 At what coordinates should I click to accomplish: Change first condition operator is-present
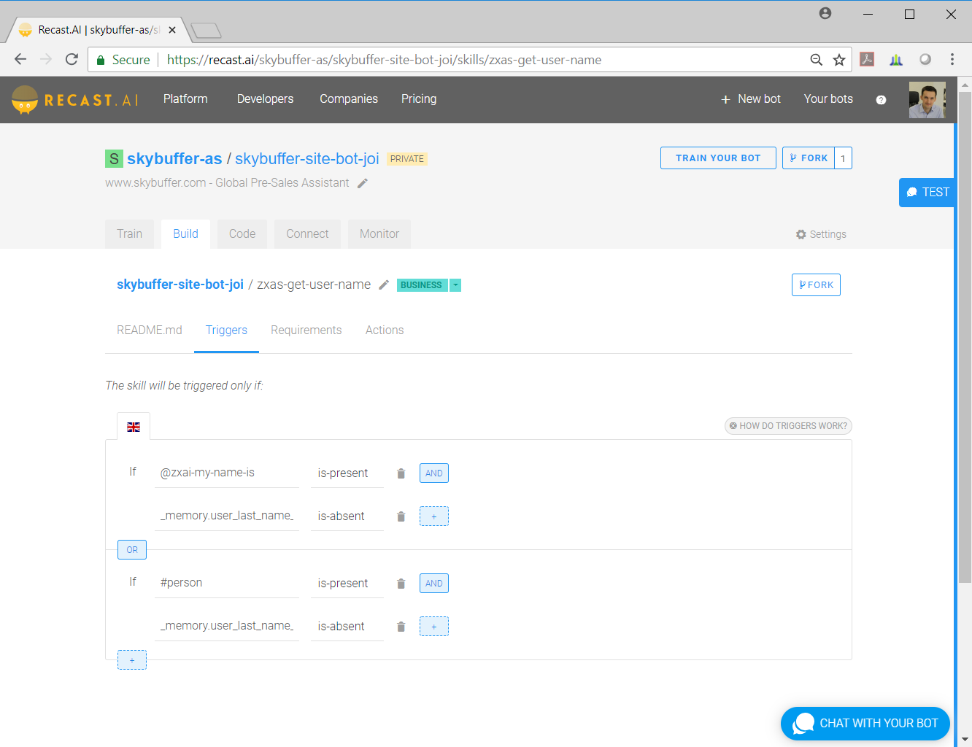(347, 473)
